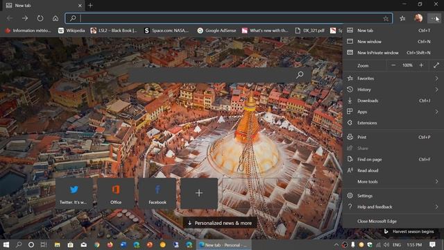Open Settings from the menu
Viewport: 444px width, 250px height.
click(x=393, y=196)
